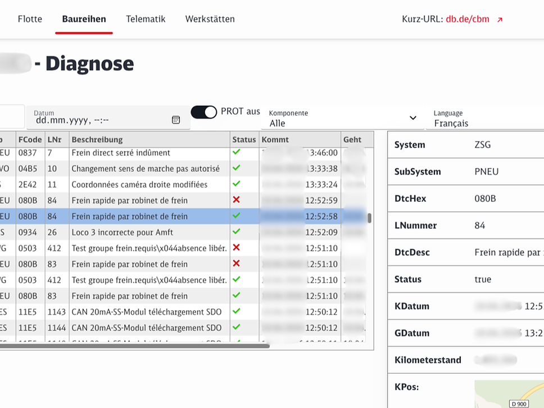Open the calendar picker icon in Datum field
The height and width of the screenshot is (408, 544).
[x=176, y=120]
